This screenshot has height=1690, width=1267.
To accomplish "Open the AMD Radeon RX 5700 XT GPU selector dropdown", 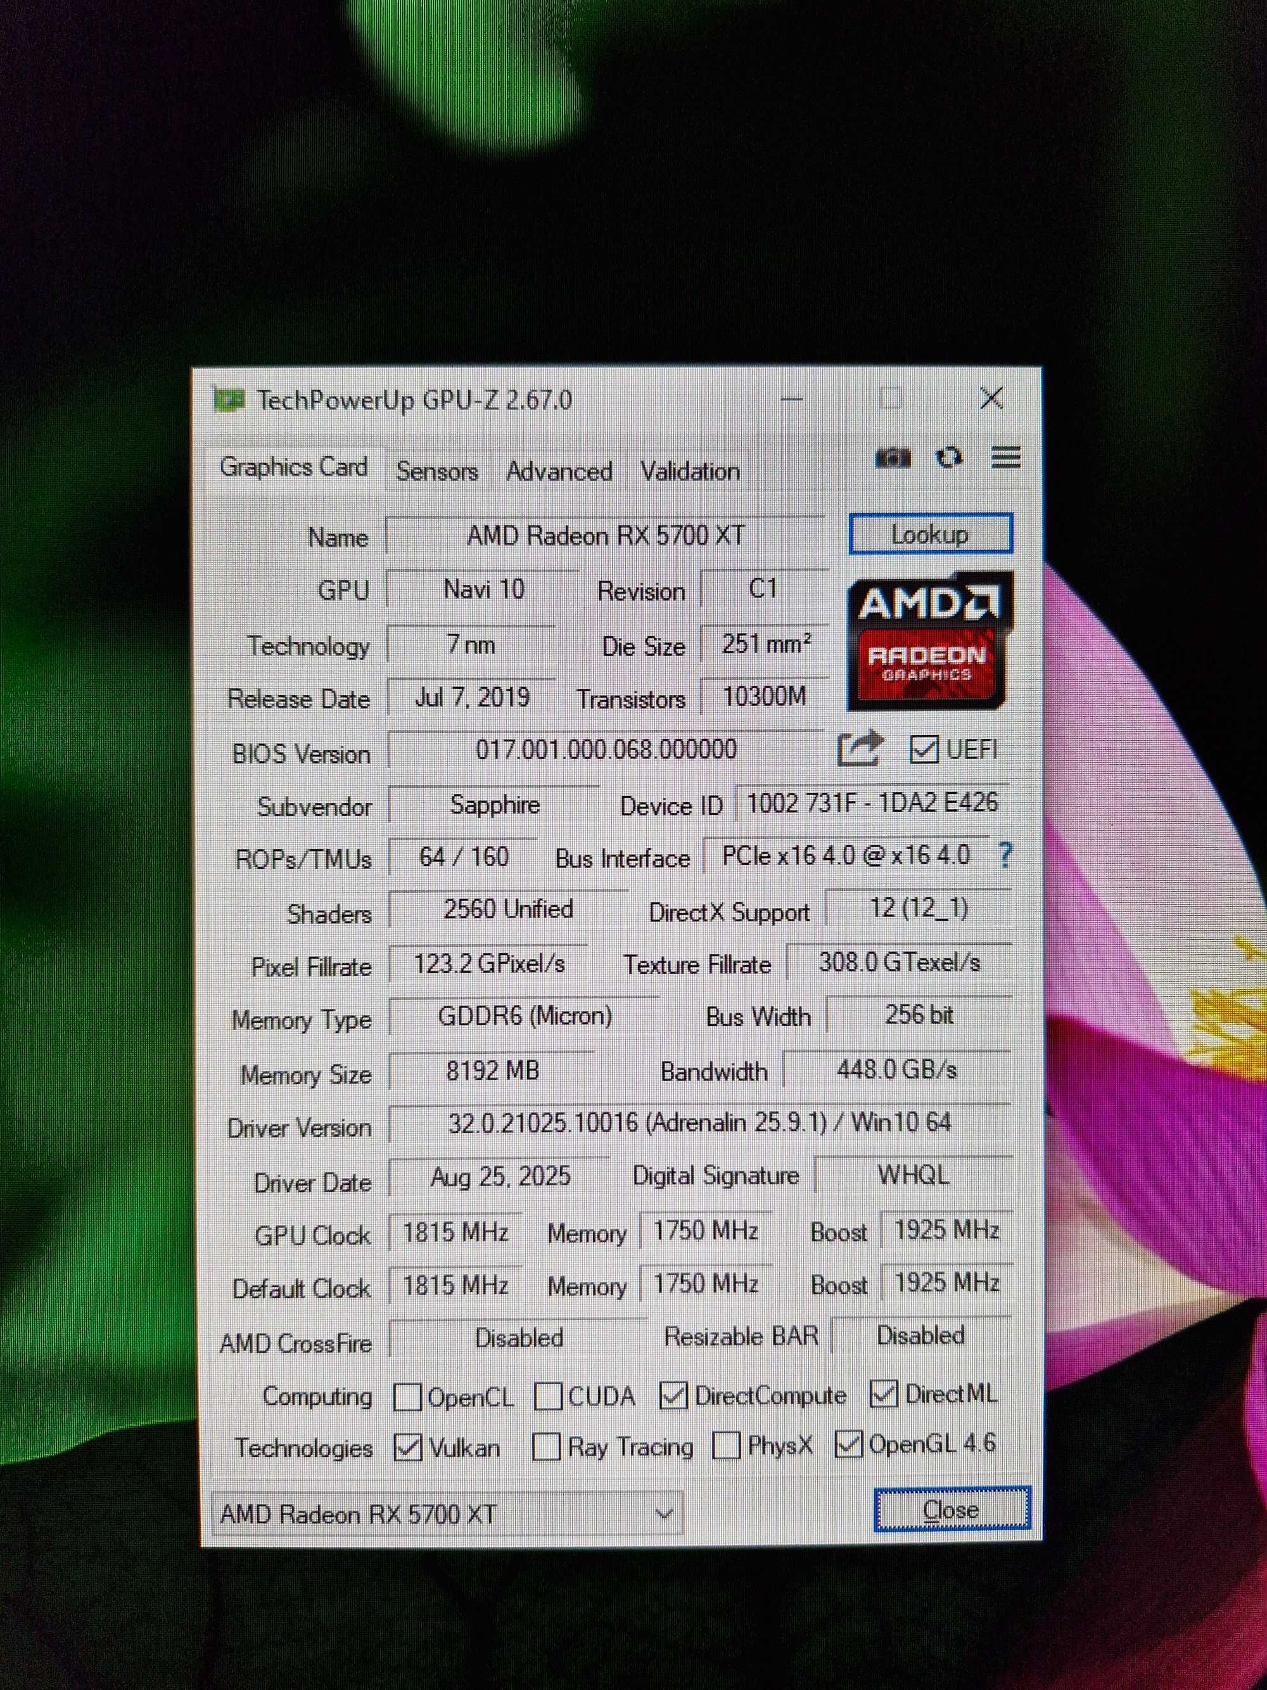I will [x=447, y=1513].
